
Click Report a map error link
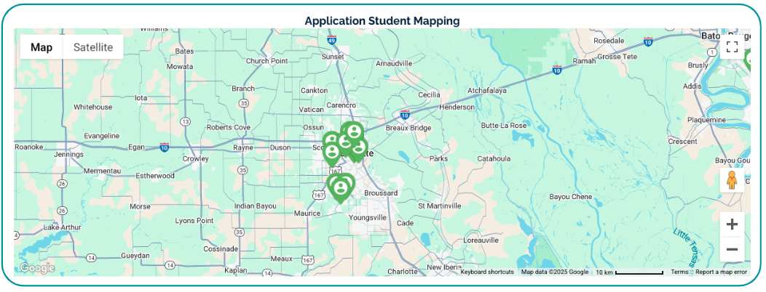pyautogui.click(x=721, y=272)
